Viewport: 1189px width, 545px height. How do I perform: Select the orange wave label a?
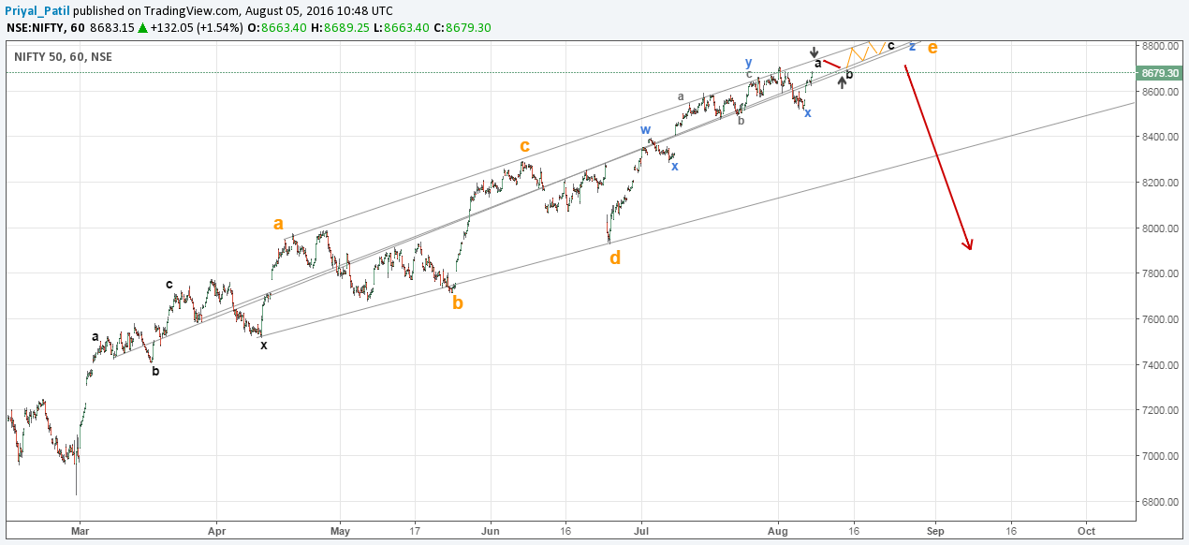pyautogui.click(x=278, y=224)
